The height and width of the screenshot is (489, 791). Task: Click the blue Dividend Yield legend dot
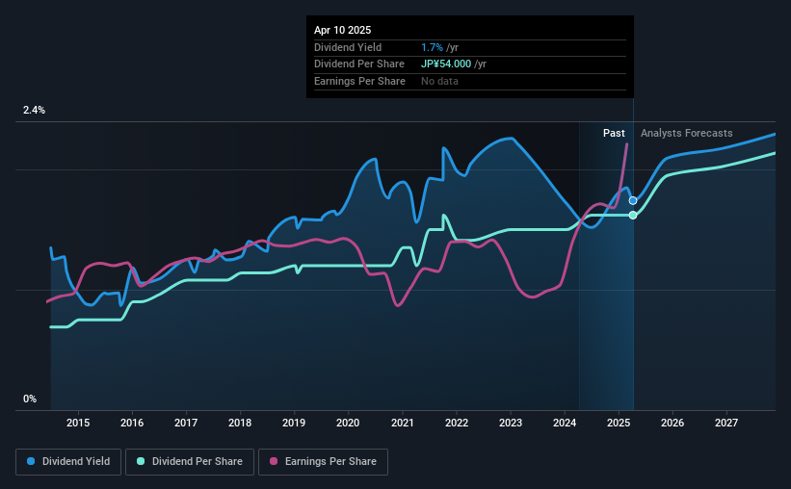tap(31, 461)
